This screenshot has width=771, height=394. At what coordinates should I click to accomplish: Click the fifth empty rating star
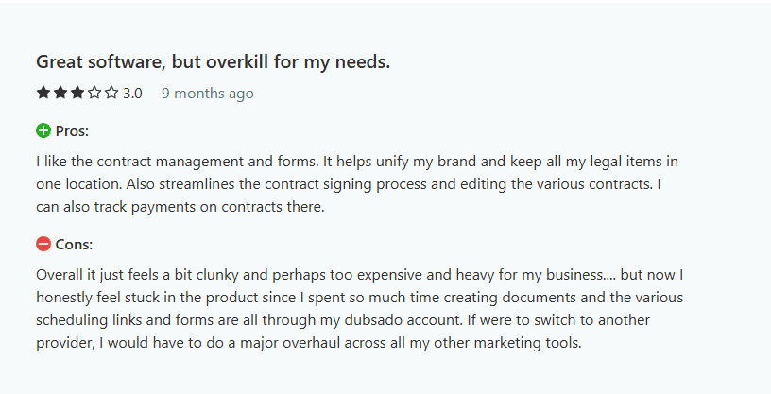[x=111, y=93]
